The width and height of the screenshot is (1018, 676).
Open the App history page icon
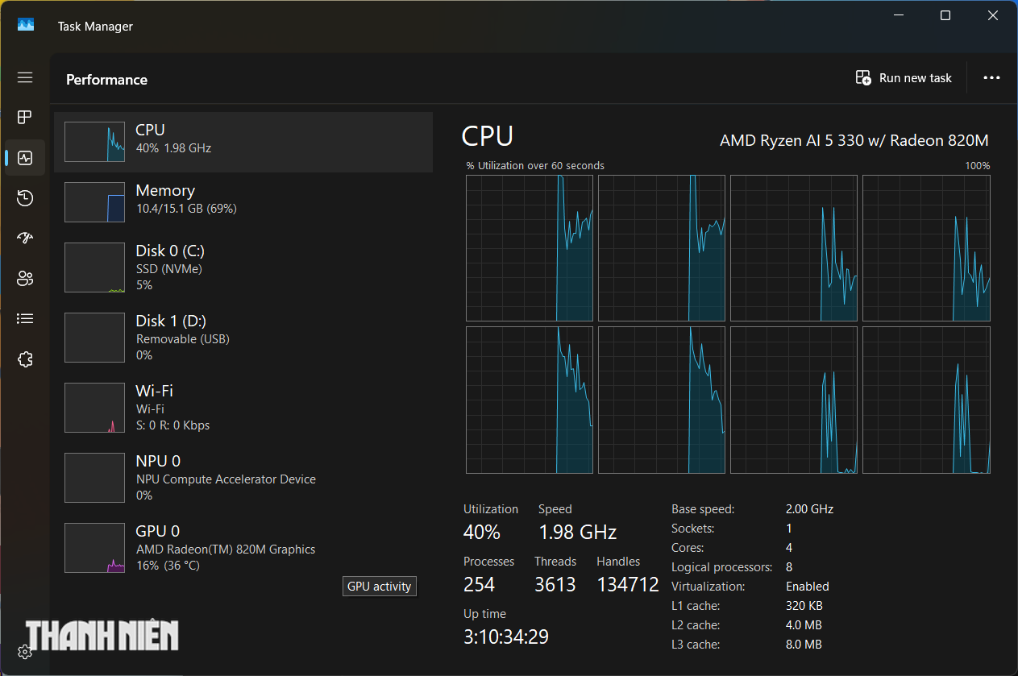(25, 198)
